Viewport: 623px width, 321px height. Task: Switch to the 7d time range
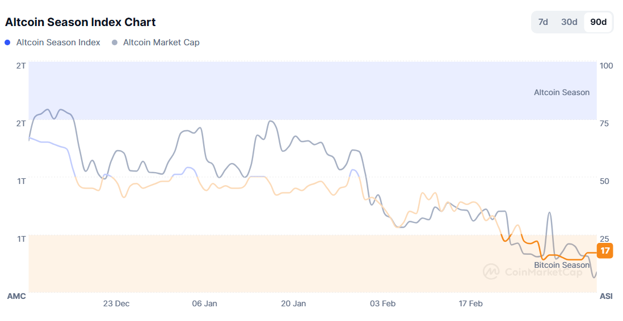pos(543,22)
